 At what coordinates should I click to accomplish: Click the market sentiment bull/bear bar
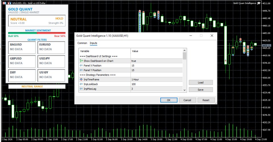[x=37, y=33]
